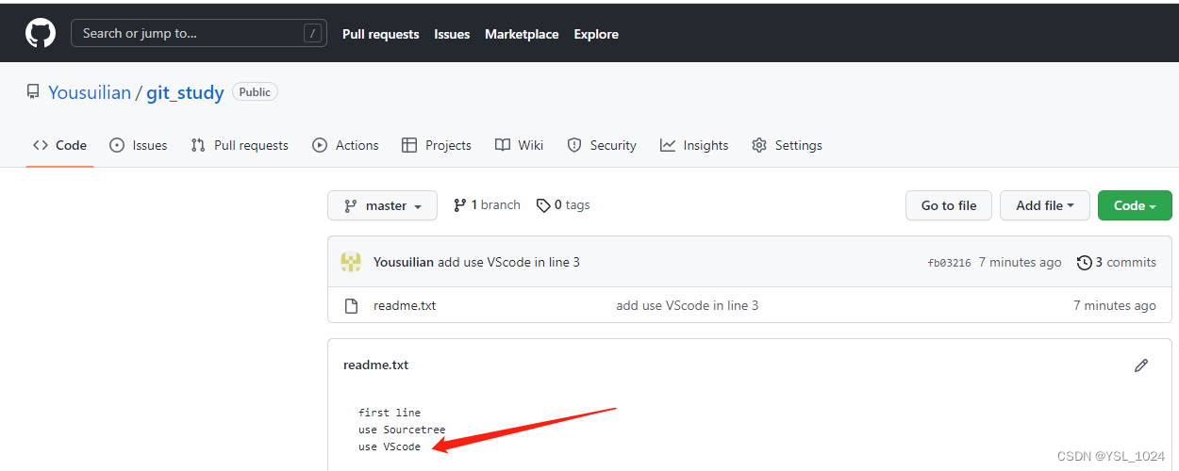
Task: Click the 7 minutes ago commit timestamp
Action: tap(1020, 262)
